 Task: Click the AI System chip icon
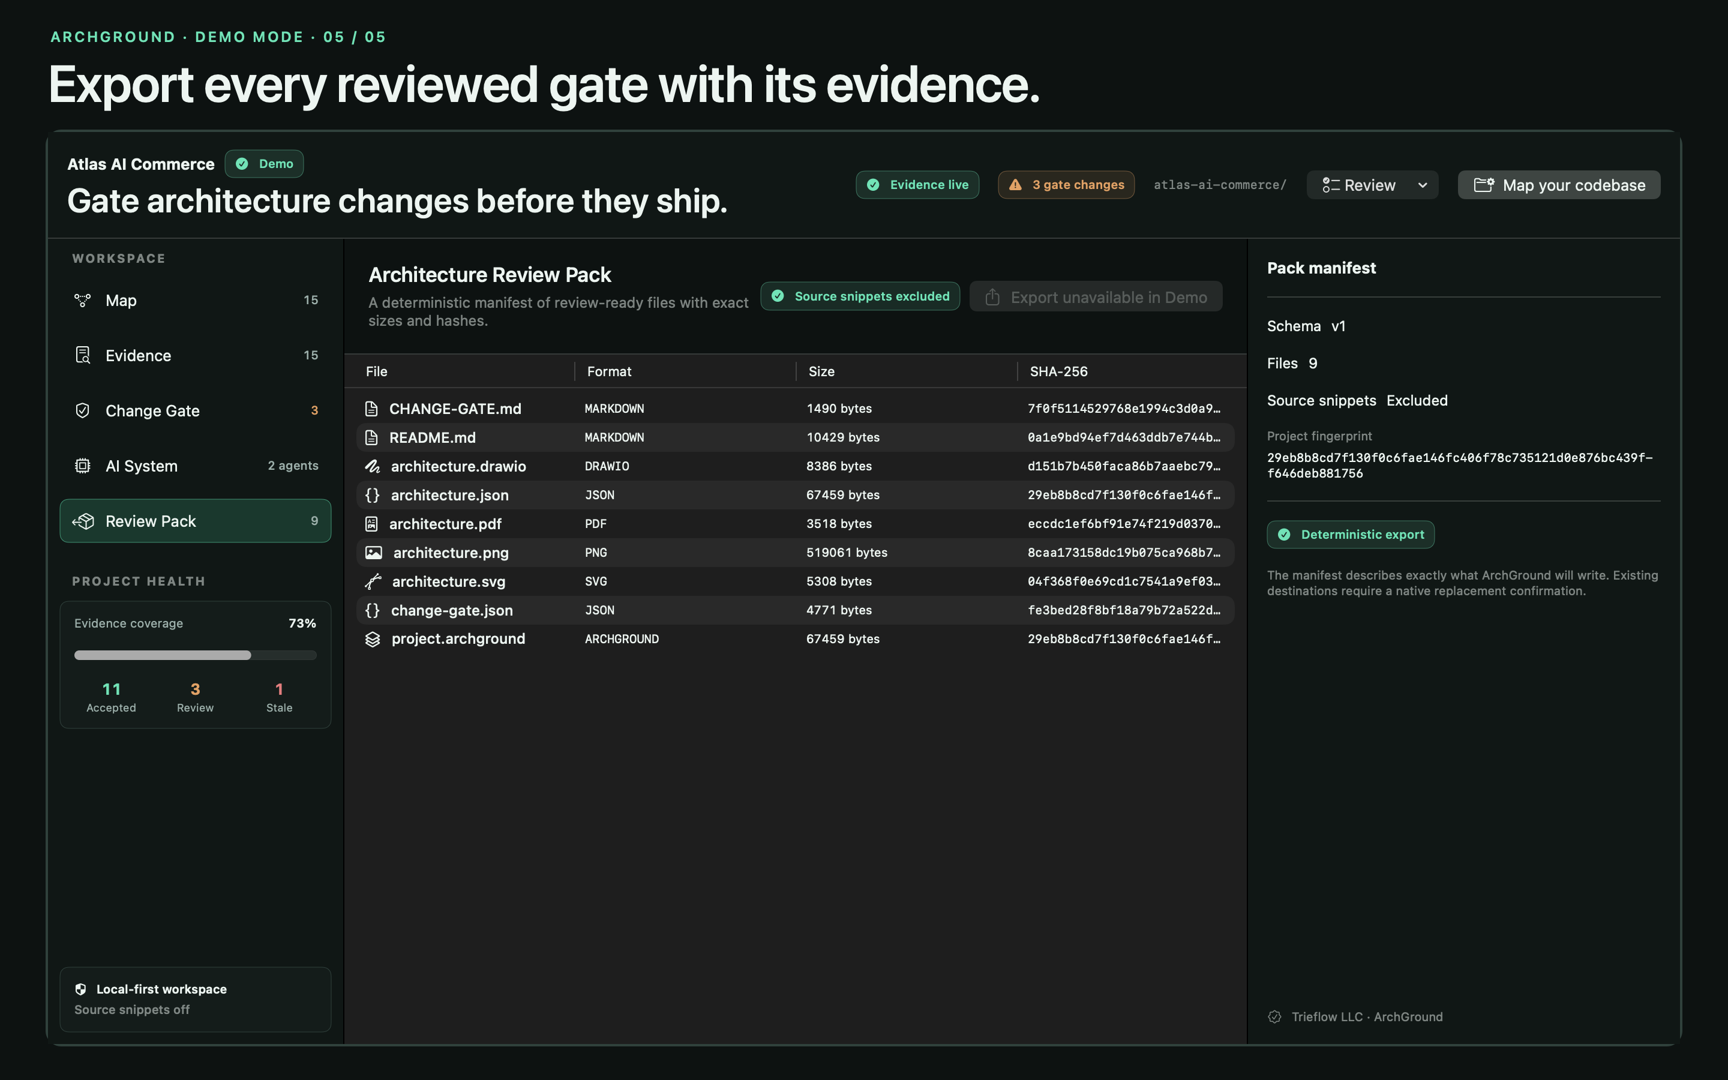tap(83, 466)
